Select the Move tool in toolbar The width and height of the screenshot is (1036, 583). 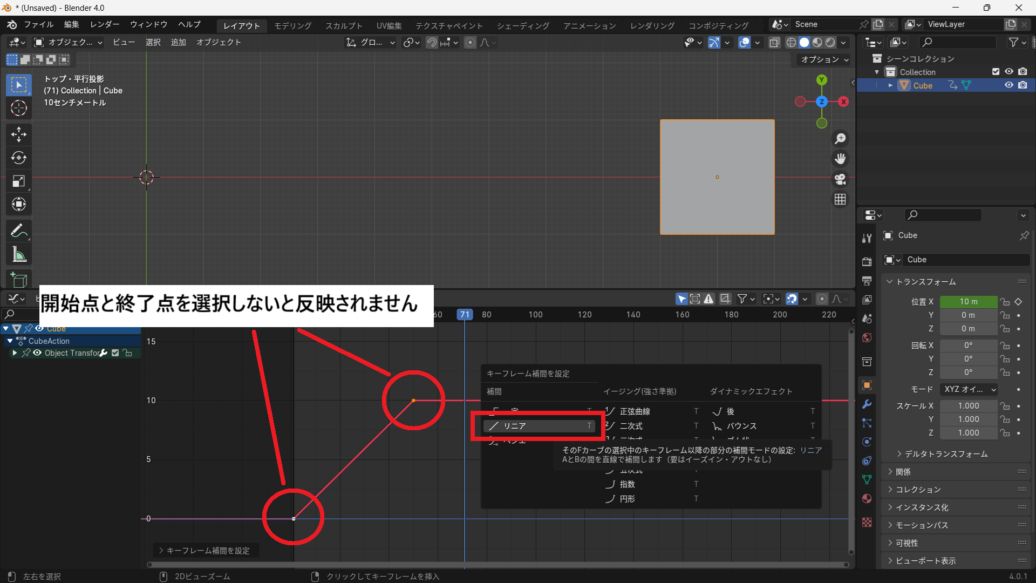(x=19, y=134)
